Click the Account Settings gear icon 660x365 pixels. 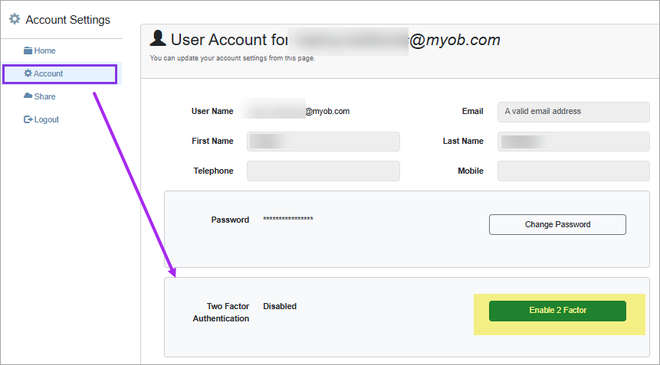[x=15, y=19]
